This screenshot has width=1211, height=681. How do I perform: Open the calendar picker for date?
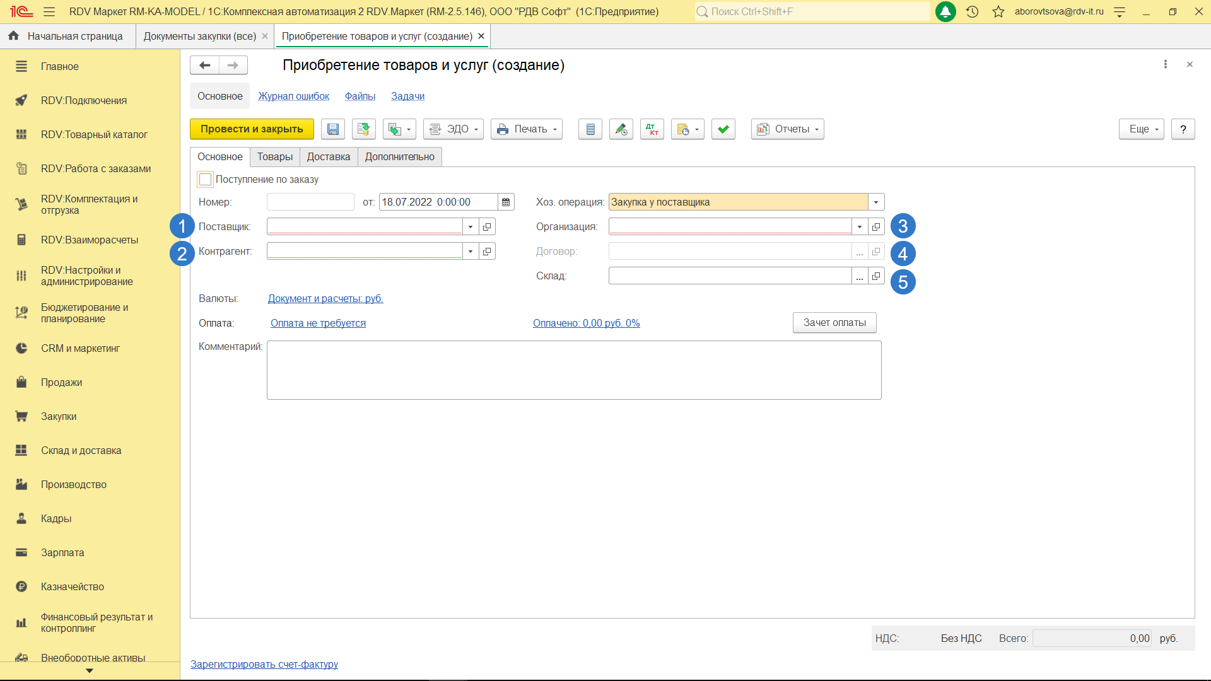pyautogui.click(x=506, y=202)
